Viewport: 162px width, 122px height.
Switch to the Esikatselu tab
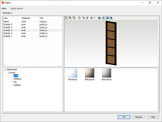tap(7, 13)
